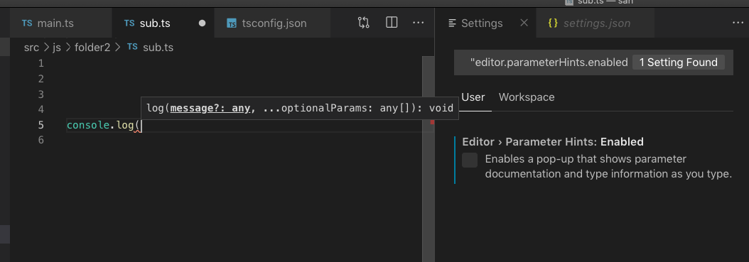Select the Workspace settings scope tab
This screenshot has height=262, width=749.
[527, 97]
